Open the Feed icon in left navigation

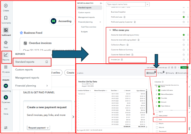click(6, 43)
